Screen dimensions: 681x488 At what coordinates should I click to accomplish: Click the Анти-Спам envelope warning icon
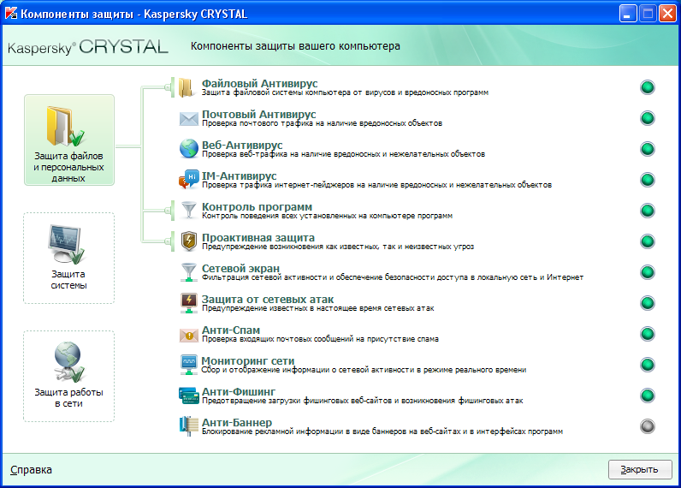(188, 334)
